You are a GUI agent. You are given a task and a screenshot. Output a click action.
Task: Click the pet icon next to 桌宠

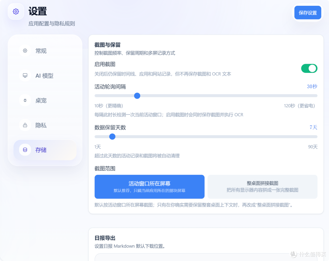25,100
